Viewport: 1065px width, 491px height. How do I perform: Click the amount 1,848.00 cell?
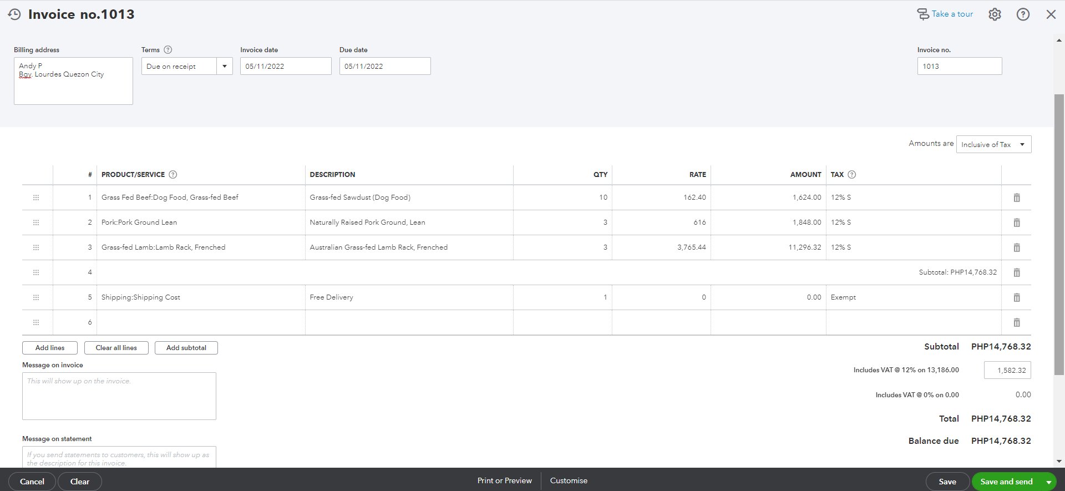tap(768, 222)
